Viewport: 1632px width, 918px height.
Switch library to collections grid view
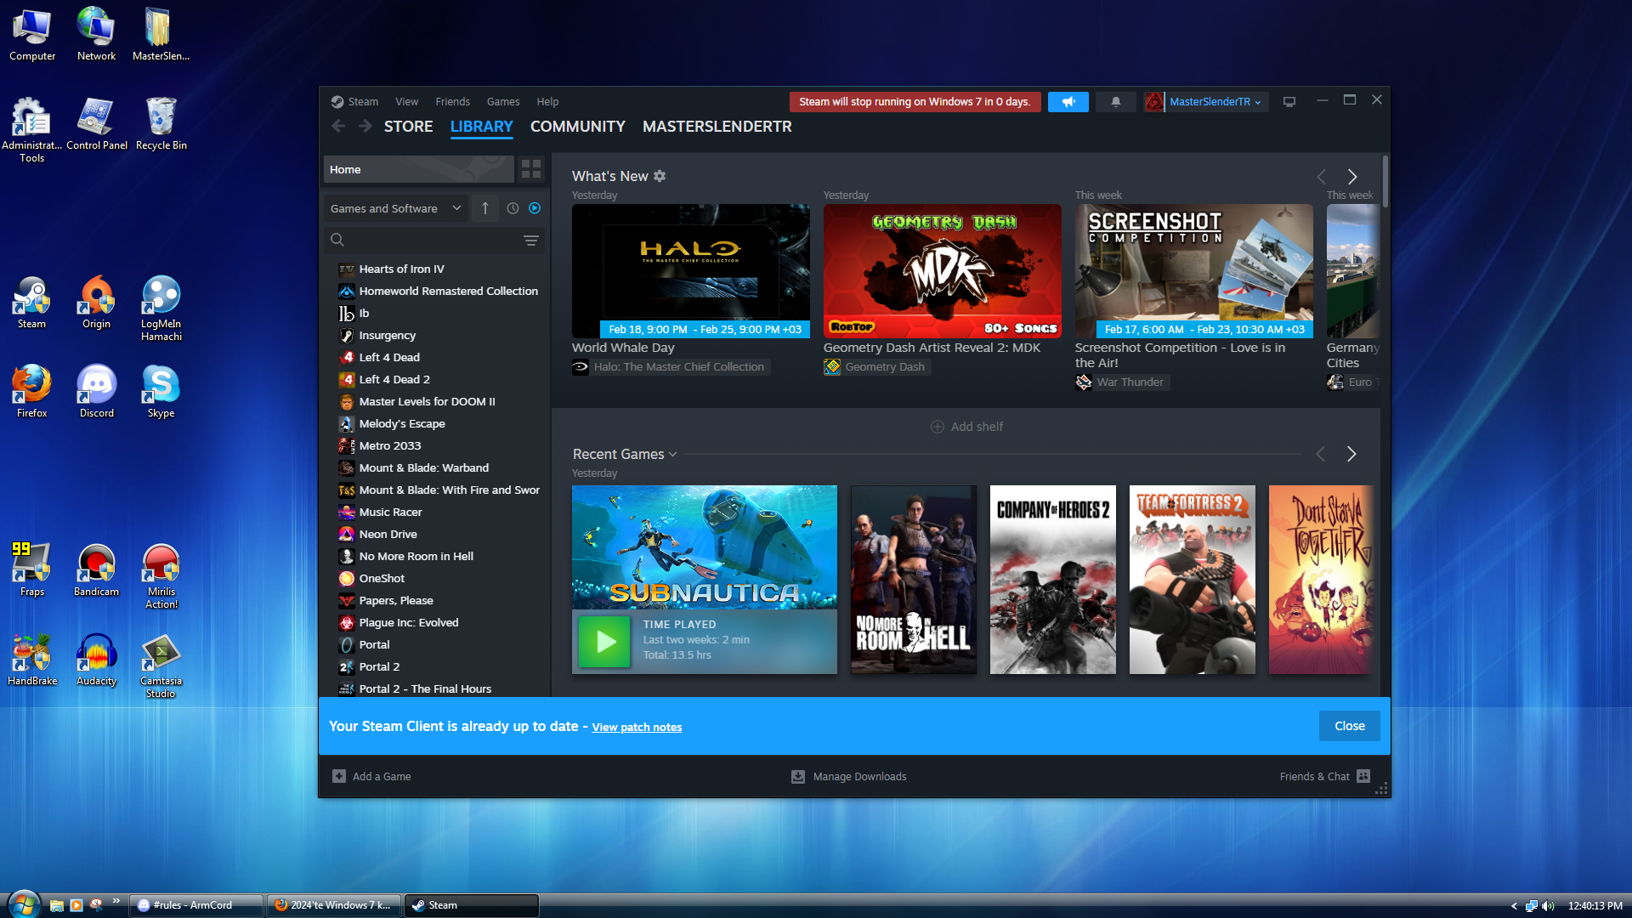(x=531, y=169)
